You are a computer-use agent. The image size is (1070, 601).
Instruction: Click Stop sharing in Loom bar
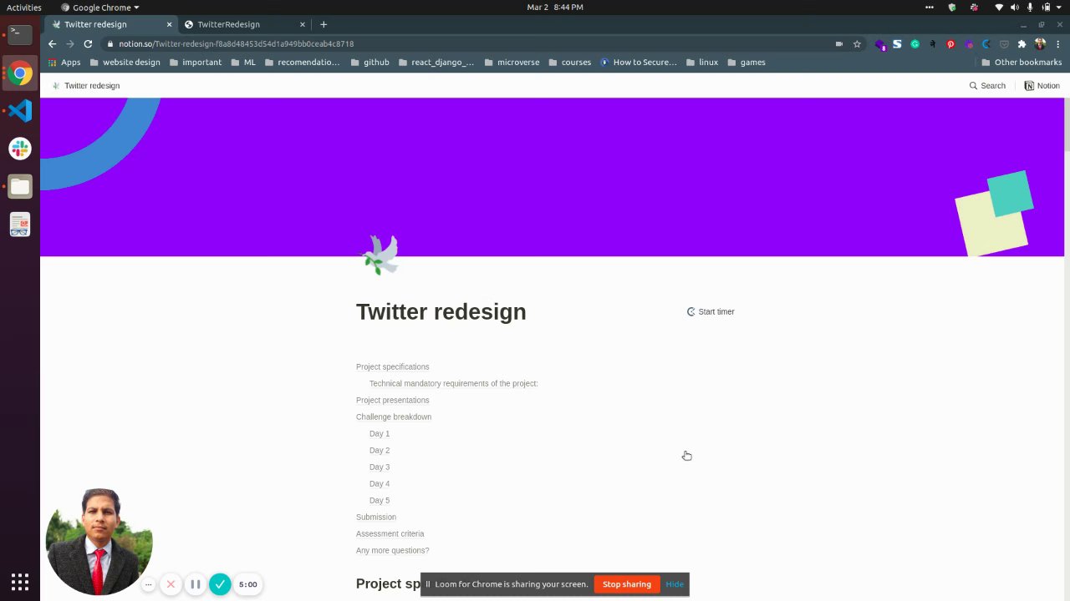627,584
